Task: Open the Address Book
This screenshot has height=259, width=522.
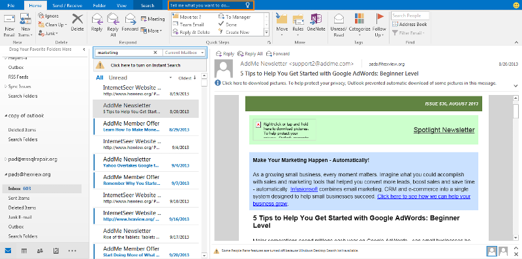Action: (410, 24)
